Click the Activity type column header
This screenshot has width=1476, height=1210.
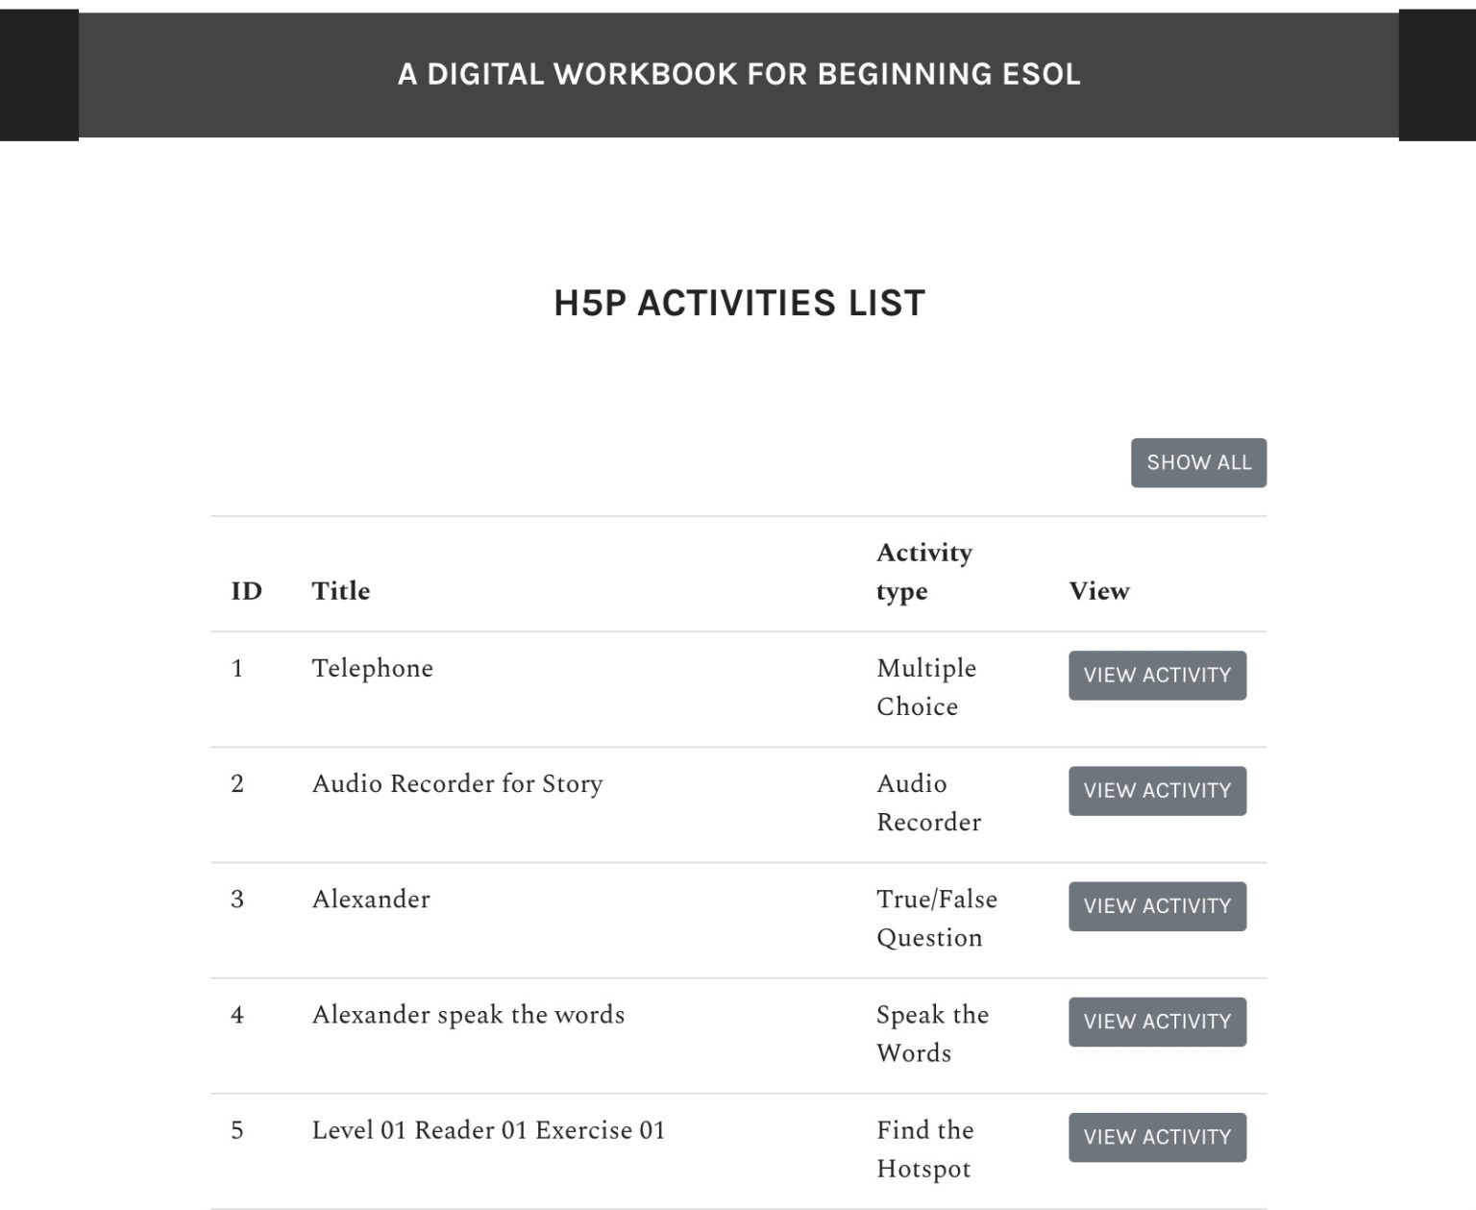tap(923, 571)
